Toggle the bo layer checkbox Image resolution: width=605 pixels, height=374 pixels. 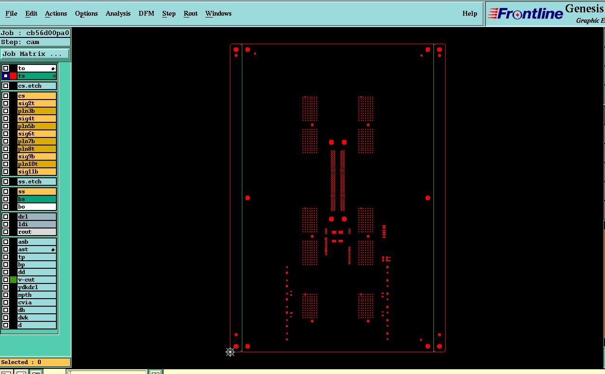click(6, 207)
